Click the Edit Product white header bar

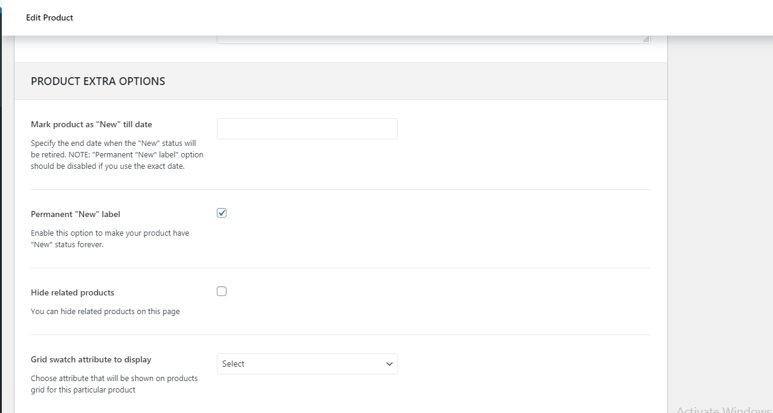pos(386,17)
